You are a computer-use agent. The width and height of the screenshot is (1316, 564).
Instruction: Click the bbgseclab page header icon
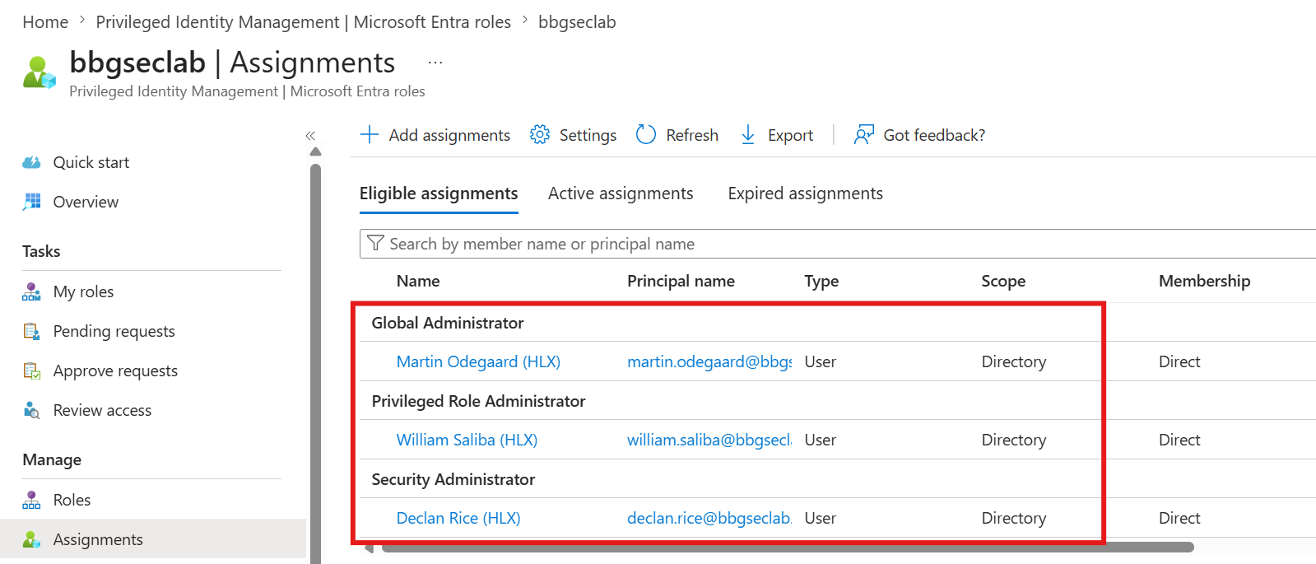(x=40, y=72)
